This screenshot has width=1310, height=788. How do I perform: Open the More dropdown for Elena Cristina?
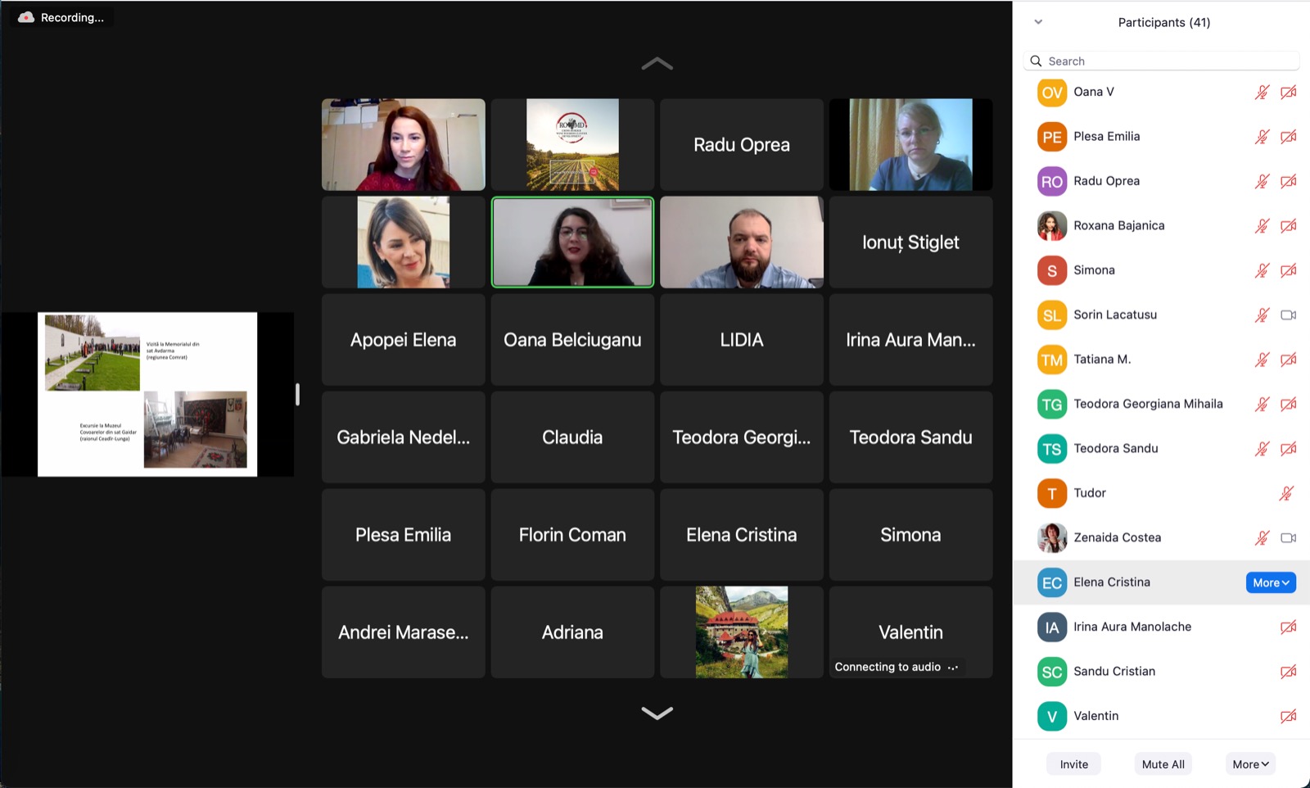[x=1271, y=582]
